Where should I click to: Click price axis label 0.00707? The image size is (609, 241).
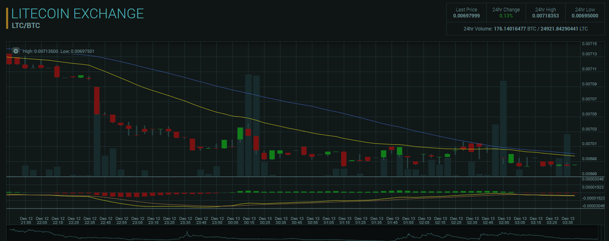[589, 99]
